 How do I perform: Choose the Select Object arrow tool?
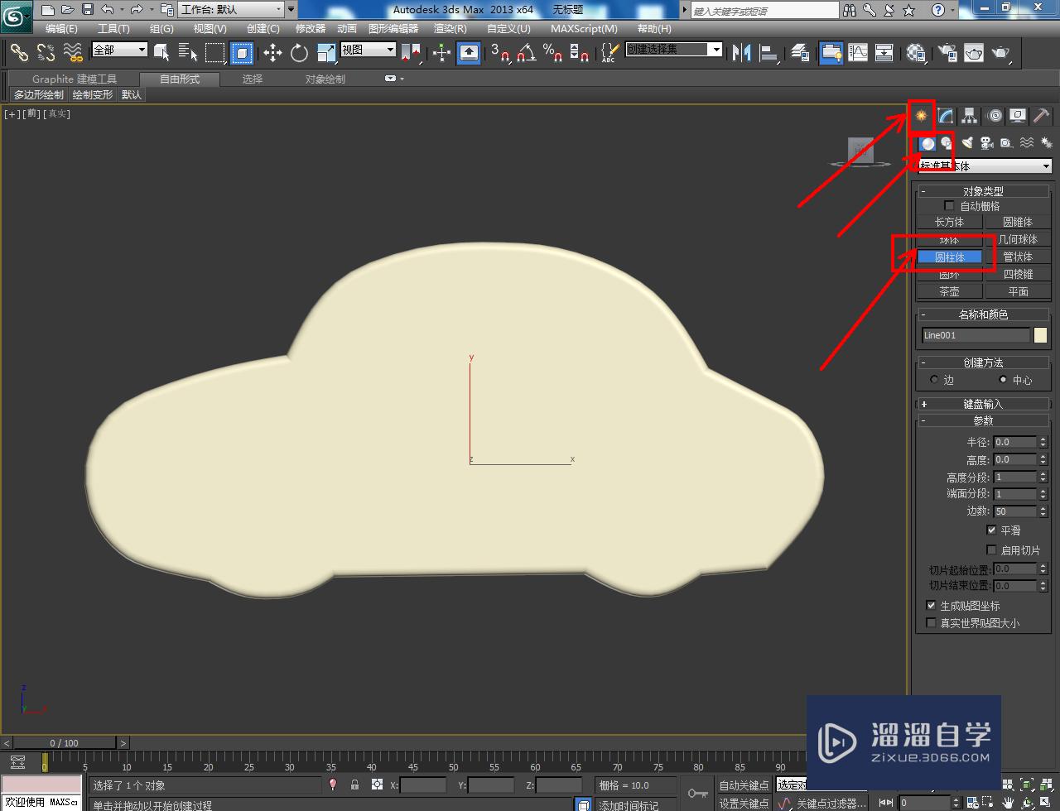162,53
